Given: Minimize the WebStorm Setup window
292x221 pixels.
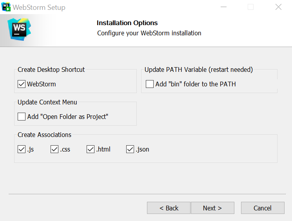Looking at the screenshot, I should (223, 7).
